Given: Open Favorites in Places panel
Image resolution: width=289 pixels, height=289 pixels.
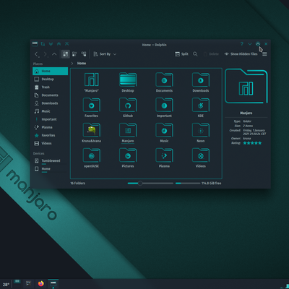Looking at the screenshot, I should click(x=50, y=135).
